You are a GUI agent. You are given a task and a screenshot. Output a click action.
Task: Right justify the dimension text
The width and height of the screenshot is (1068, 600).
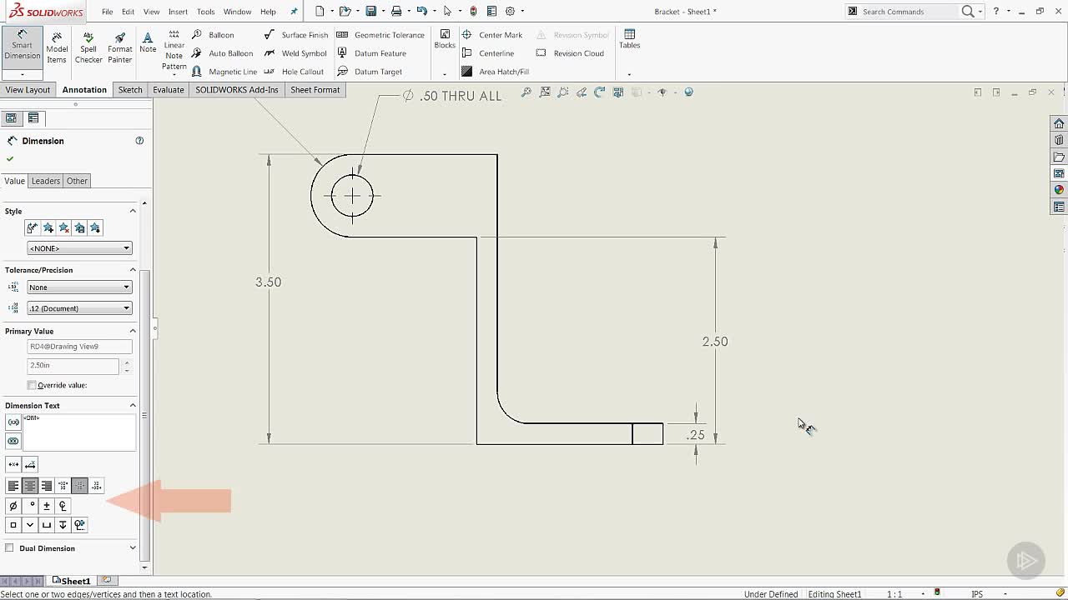47,486
